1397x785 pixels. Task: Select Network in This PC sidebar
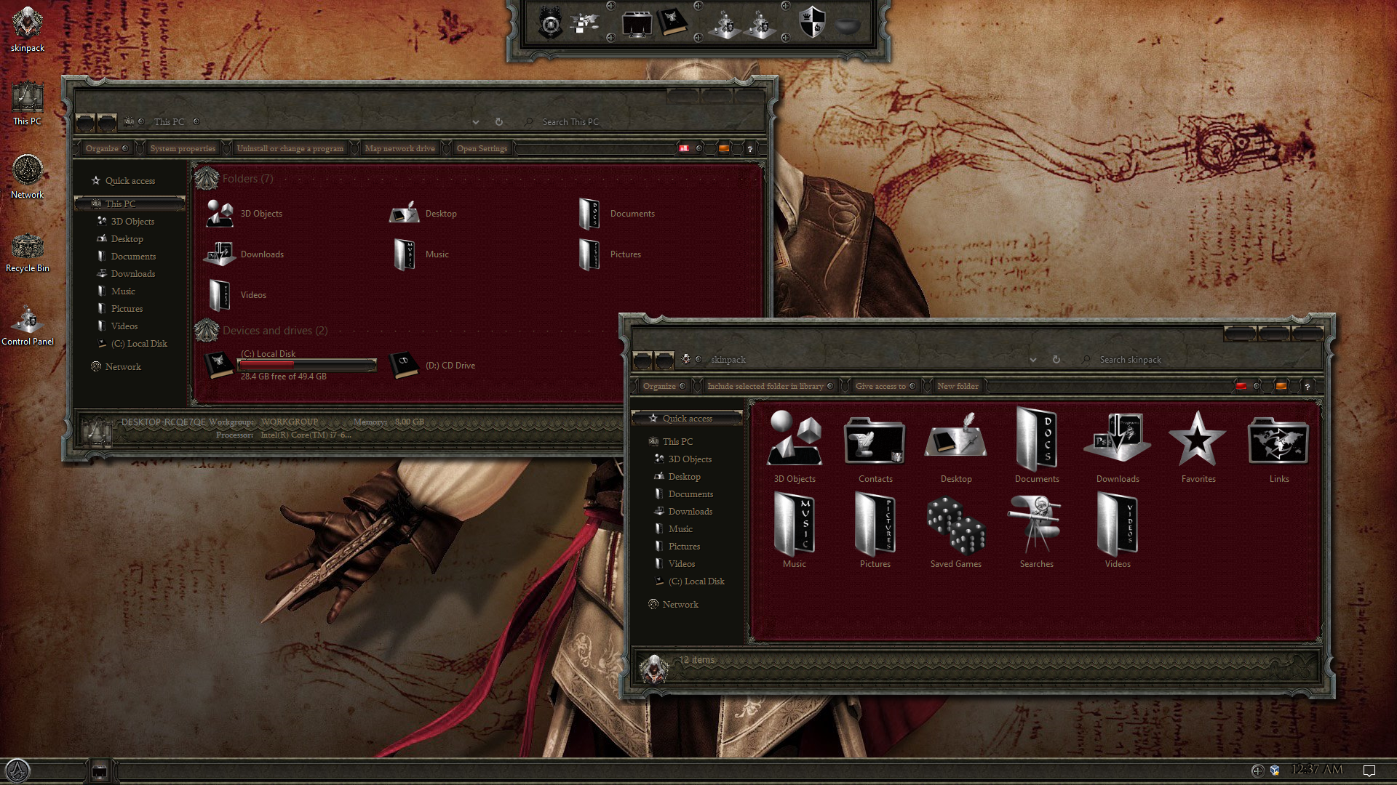[123, 367]
